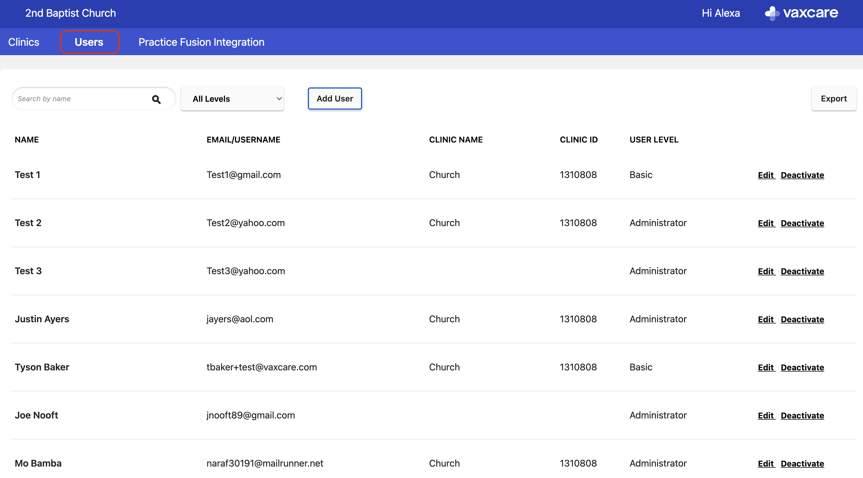Switch to the Users tab
This screenshot has width=863, height=478.
click(x=89, y=42)
